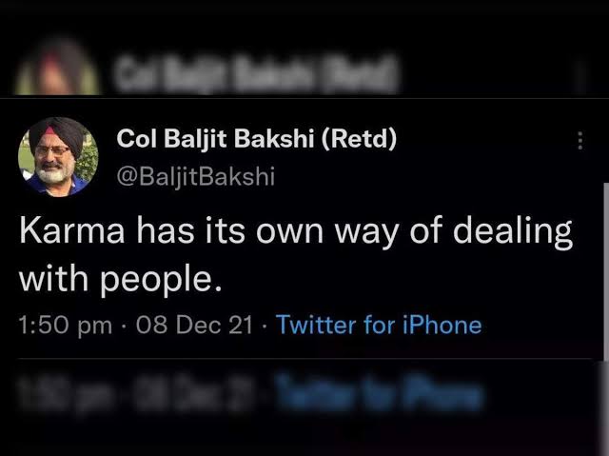The width and height of the screenshot is (609, 456).
Task: Click the divider line above the tweet
Action: (x=304, y=97)
